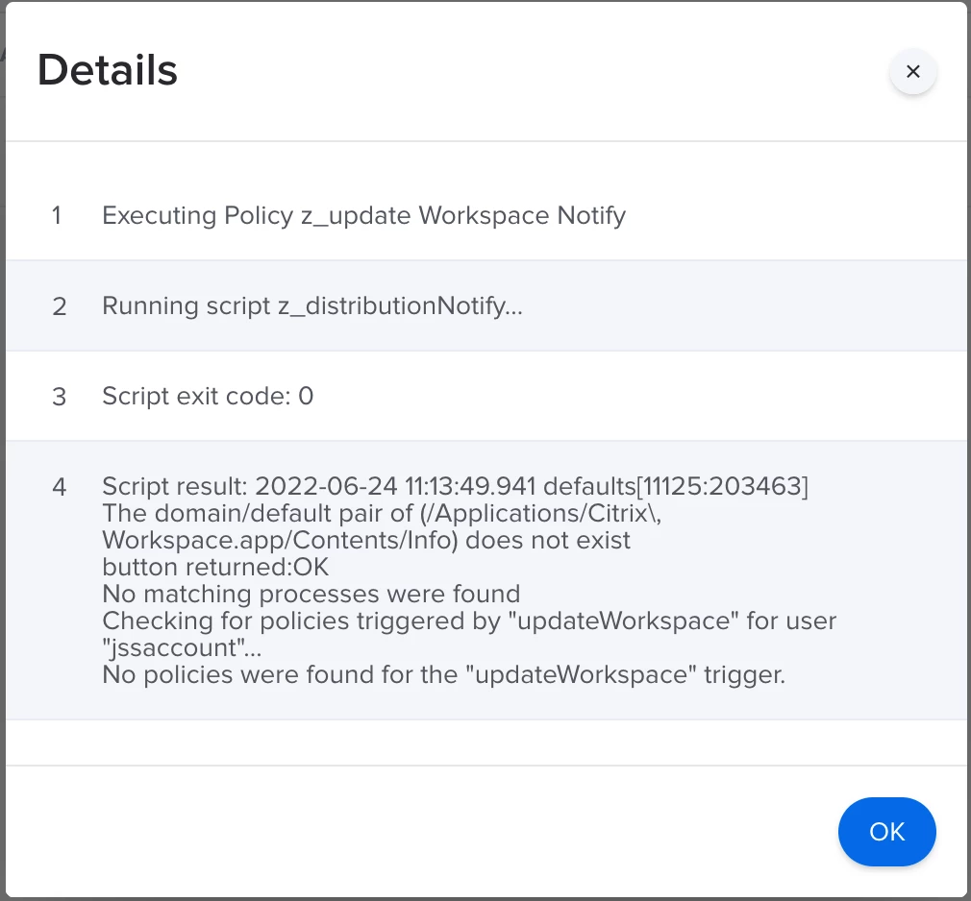Click 'The domain/default pair of' line
Viewport: 971px width, 901px height.
click(382, 514)
